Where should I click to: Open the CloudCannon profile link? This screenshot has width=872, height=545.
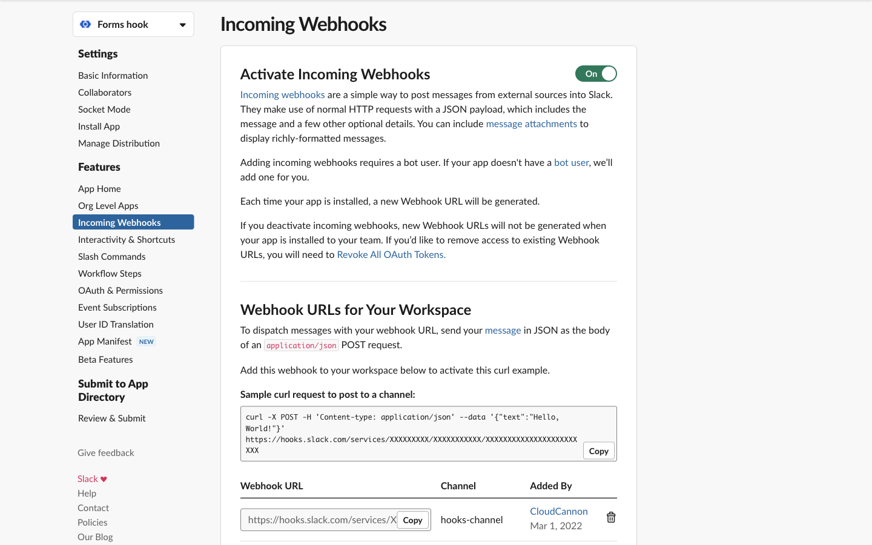(558, 510)
